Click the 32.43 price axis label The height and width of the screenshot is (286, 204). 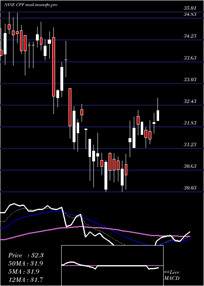click(x=190, y=101)
